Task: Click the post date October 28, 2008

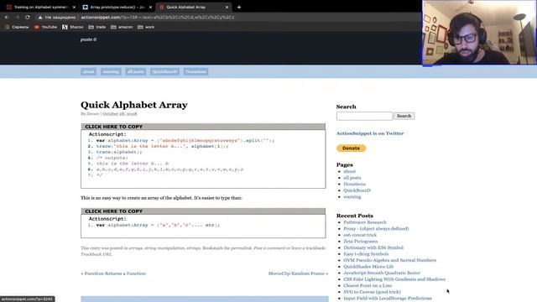Action: 119,114
